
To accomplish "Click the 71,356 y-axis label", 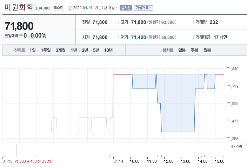I will click(x=233, y=139).
